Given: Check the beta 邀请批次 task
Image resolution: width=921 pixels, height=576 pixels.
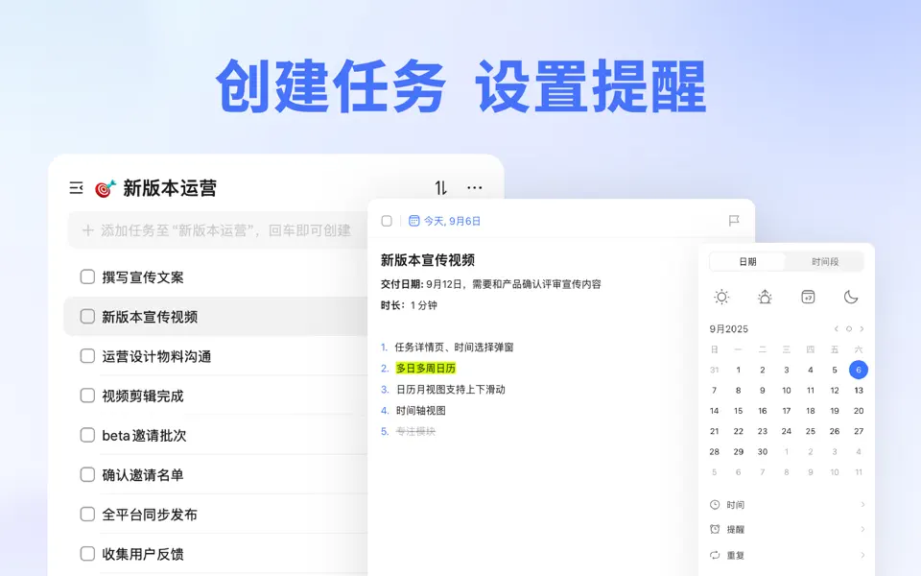Looking at the screenshot, I should coord(85,435).
